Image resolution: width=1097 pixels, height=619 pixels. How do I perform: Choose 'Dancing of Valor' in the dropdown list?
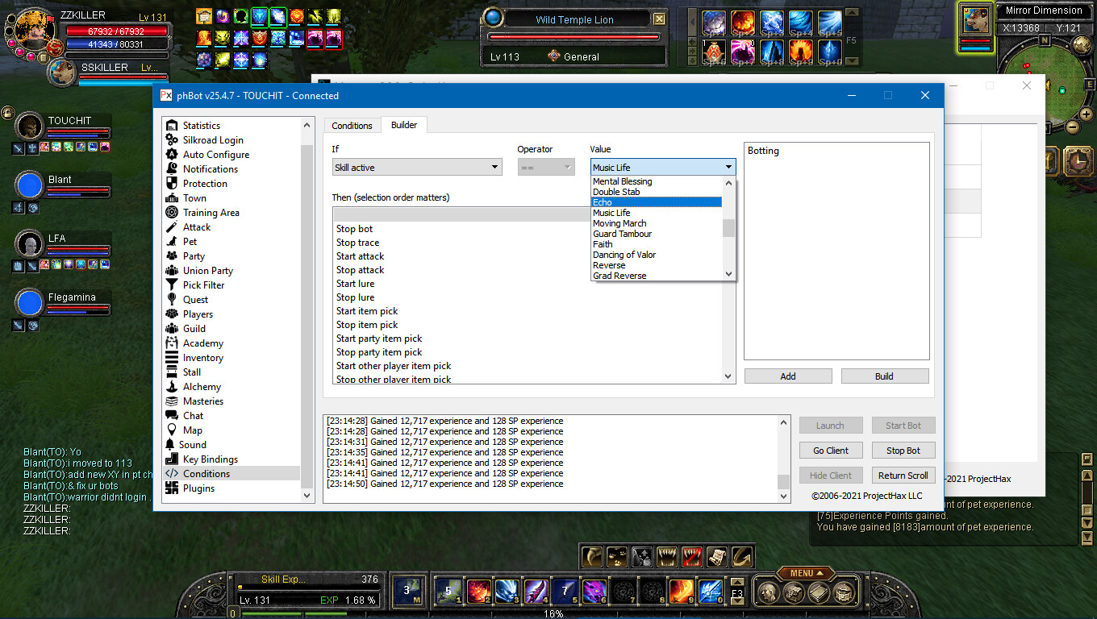click(624, 255)
